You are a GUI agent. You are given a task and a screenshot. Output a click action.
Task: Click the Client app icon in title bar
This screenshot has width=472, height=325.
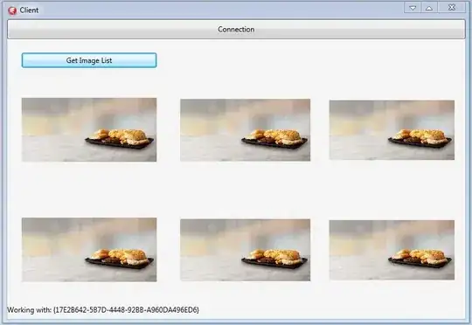coord(12,10)
